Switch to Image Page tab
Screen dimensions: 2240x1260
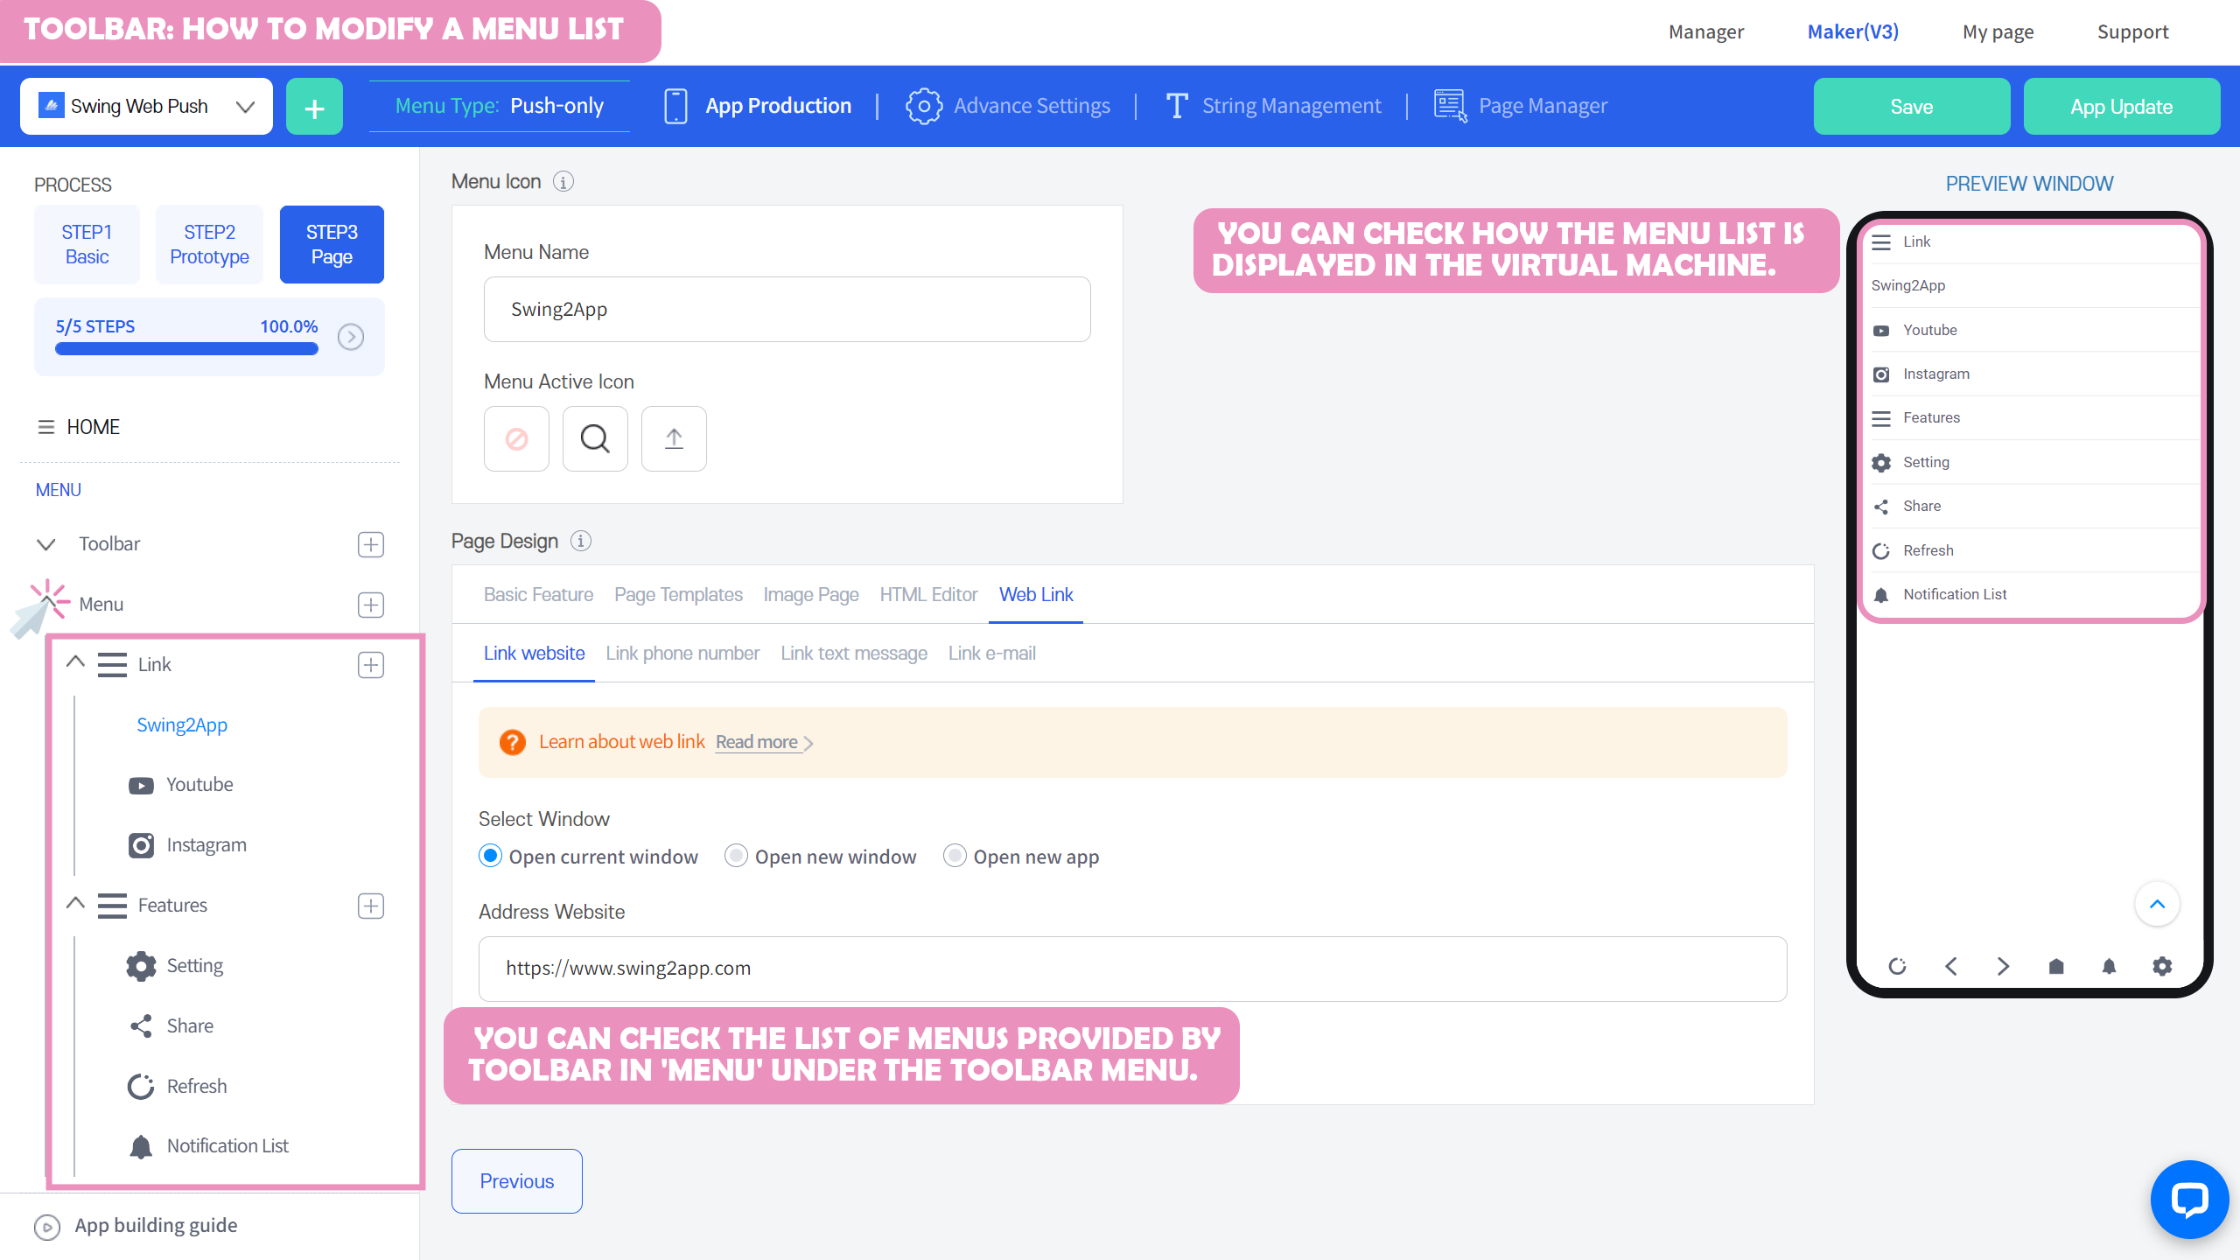[811, 595]
